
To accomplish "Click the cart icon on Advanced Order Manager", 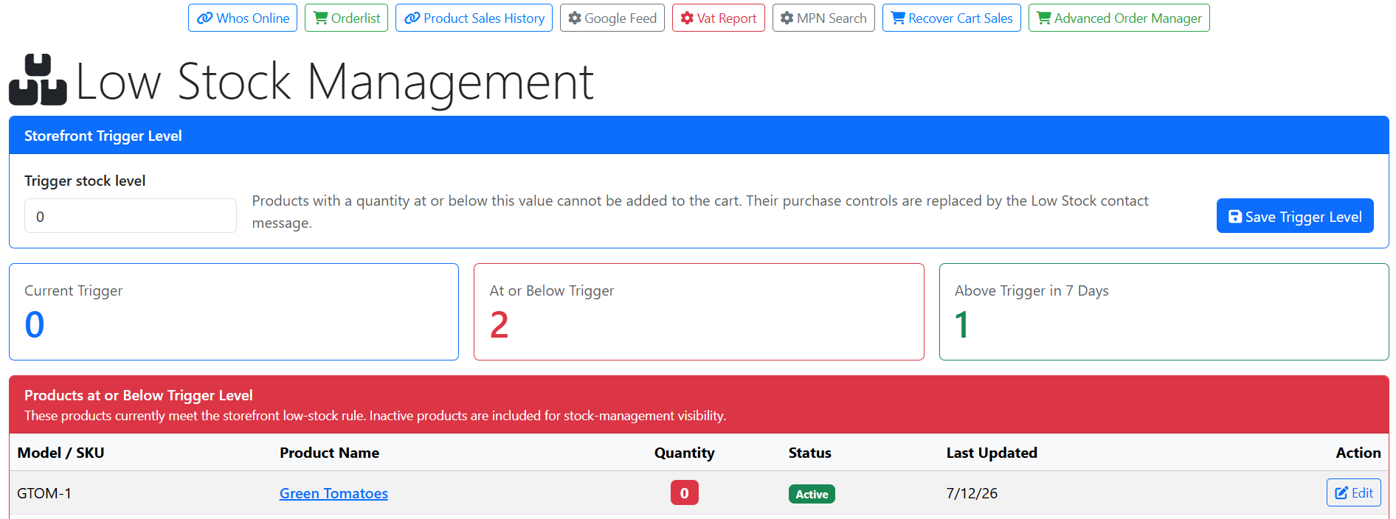I will click(1044, 18).
